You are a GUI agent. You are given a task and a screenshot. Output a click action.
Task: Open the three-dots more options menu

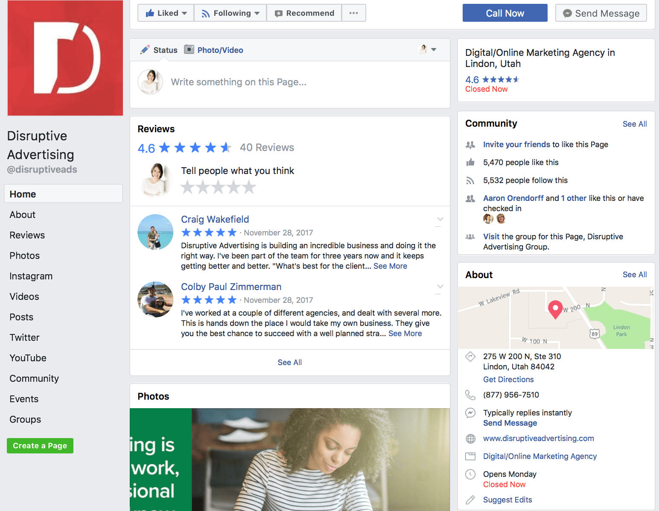(354, 13)
